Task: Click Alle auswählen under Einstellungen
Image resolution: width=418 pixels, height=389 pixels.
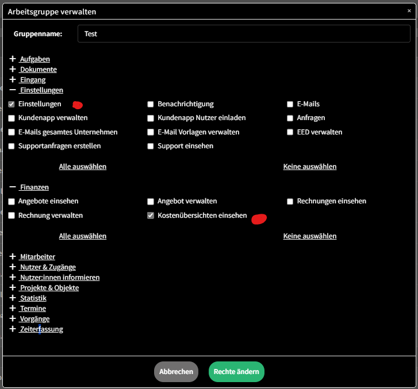Action: pos(82,167)
